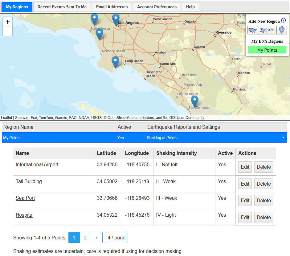Screen dimensions: 290x256
Task: Open the Sea Port link
Action: [x=25, y=198]
